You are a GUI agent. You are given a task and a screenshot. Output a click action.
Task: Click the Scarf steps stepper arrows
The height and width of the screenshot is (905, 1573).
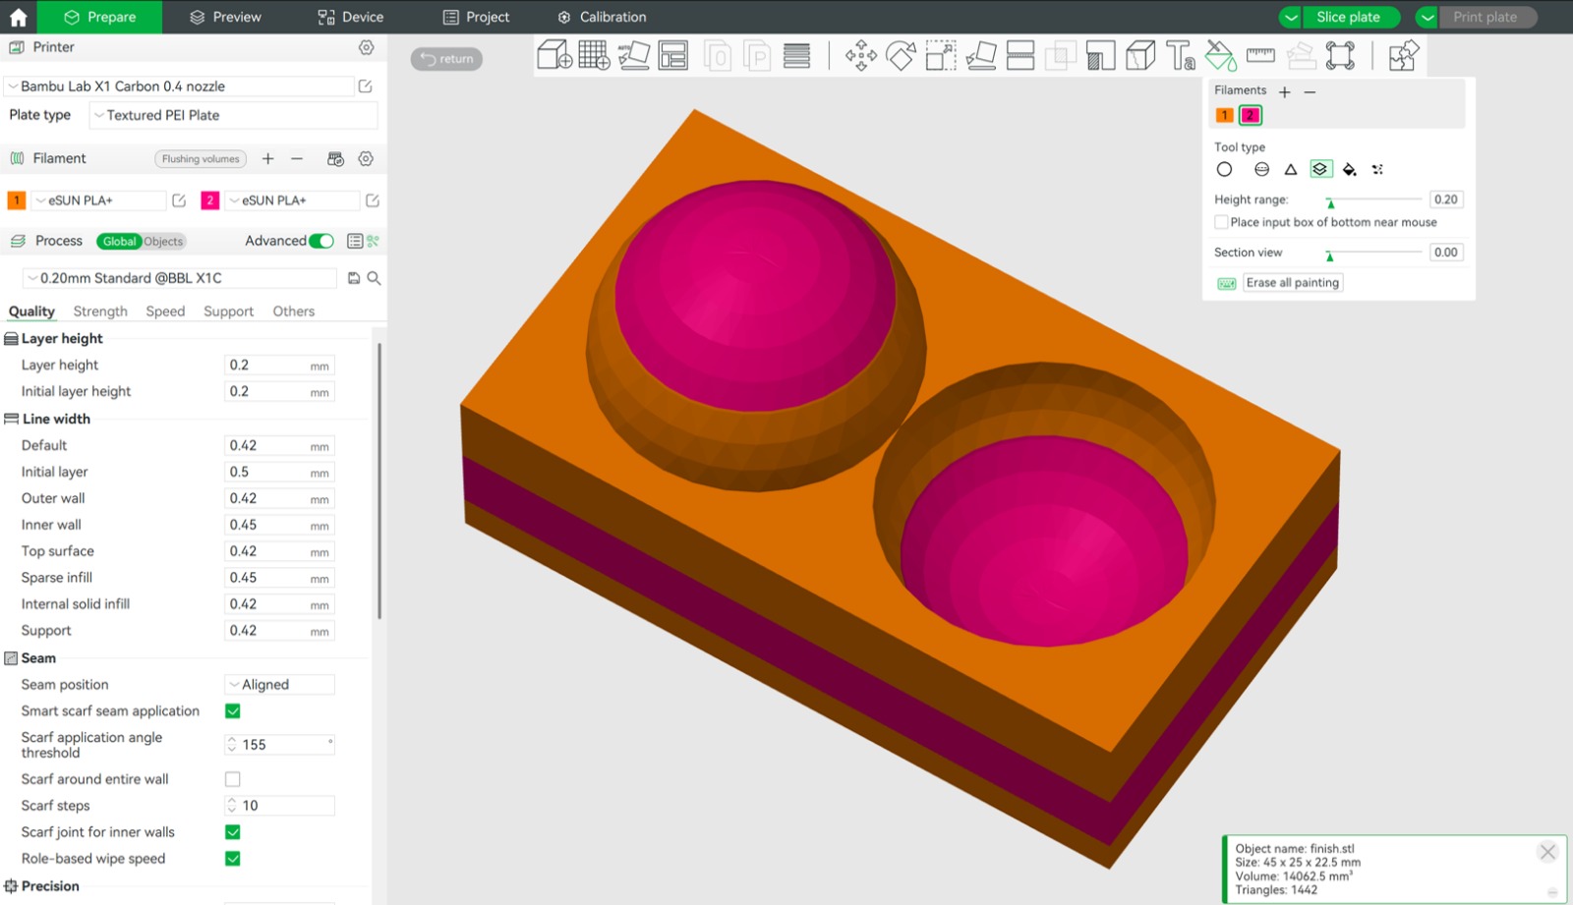tap(232, 806)
